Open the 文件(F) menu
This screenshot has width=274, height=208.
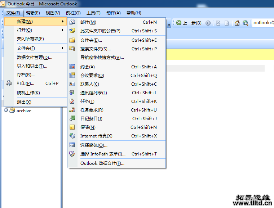[x=13, y=13]
